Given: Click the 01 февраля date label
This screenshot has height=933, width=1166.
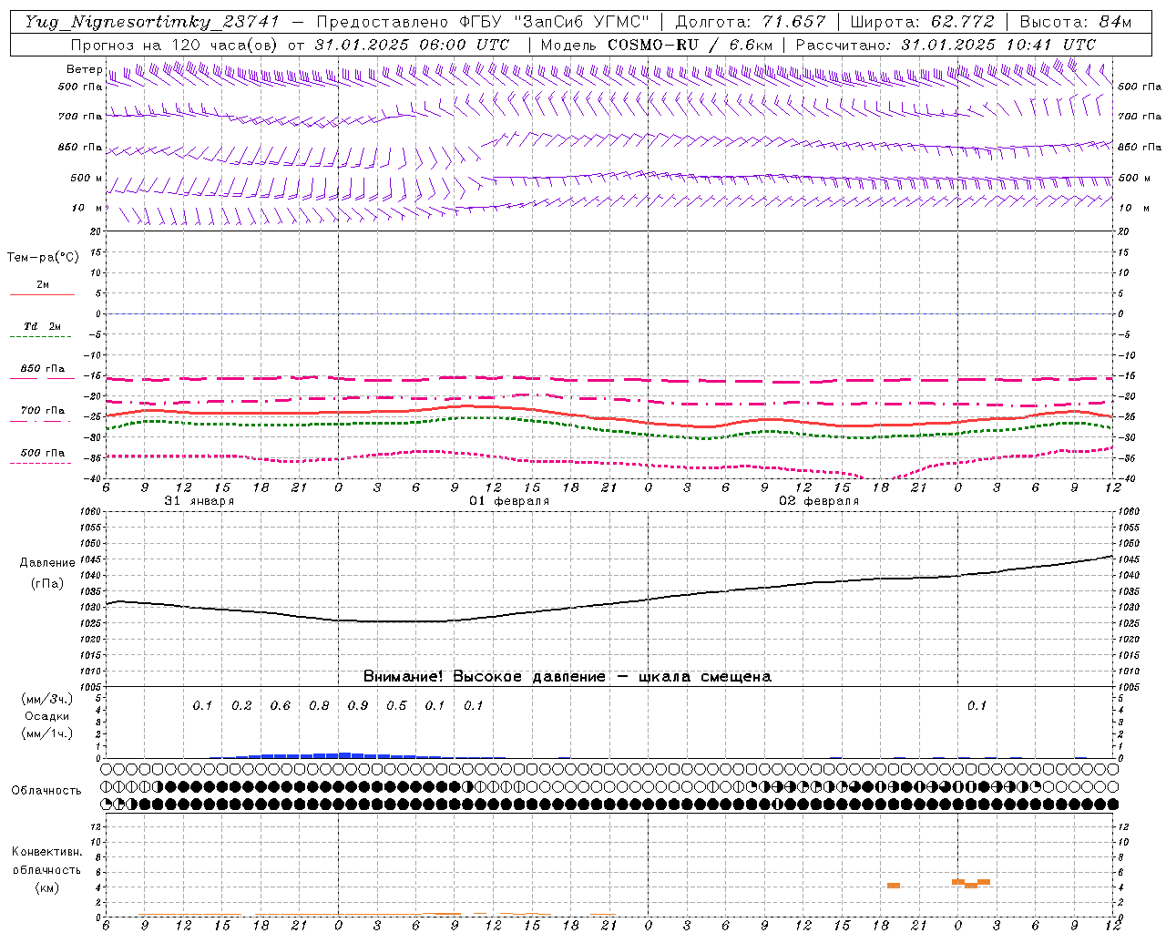Looking at the screenshot, I should (x=509, y=501).
